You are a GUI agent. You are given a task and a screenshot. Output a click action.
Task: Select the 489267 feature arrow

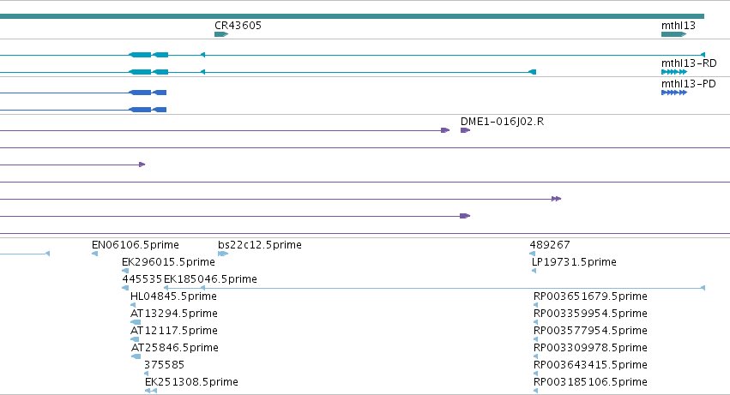533,254
